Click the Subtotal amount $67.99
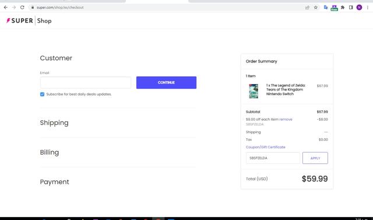Viewport: 373px width, 220px height. (322, 112)
